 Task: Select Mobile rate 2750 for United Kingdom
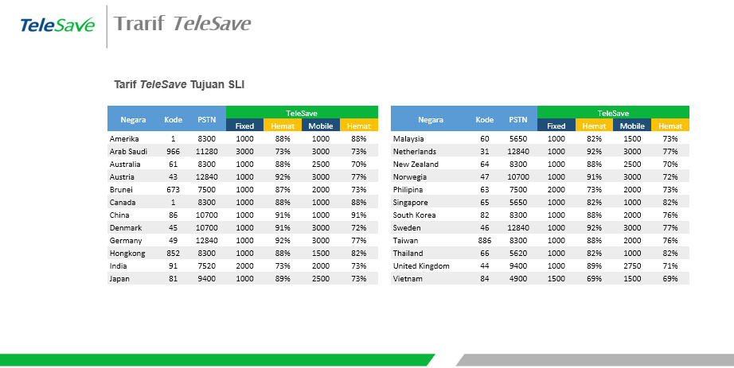click(x=632, y=266)
